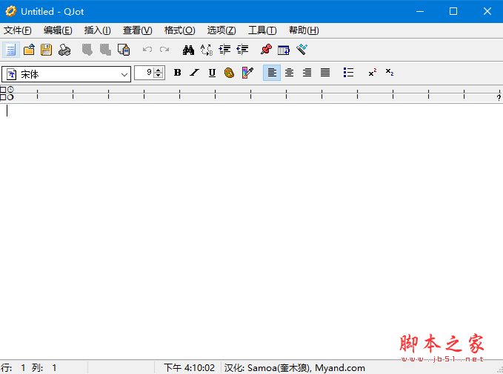Click the grayed-out Cut icon
The height and width of the screenshot is (374, 503).
click(x=87, y=50)
